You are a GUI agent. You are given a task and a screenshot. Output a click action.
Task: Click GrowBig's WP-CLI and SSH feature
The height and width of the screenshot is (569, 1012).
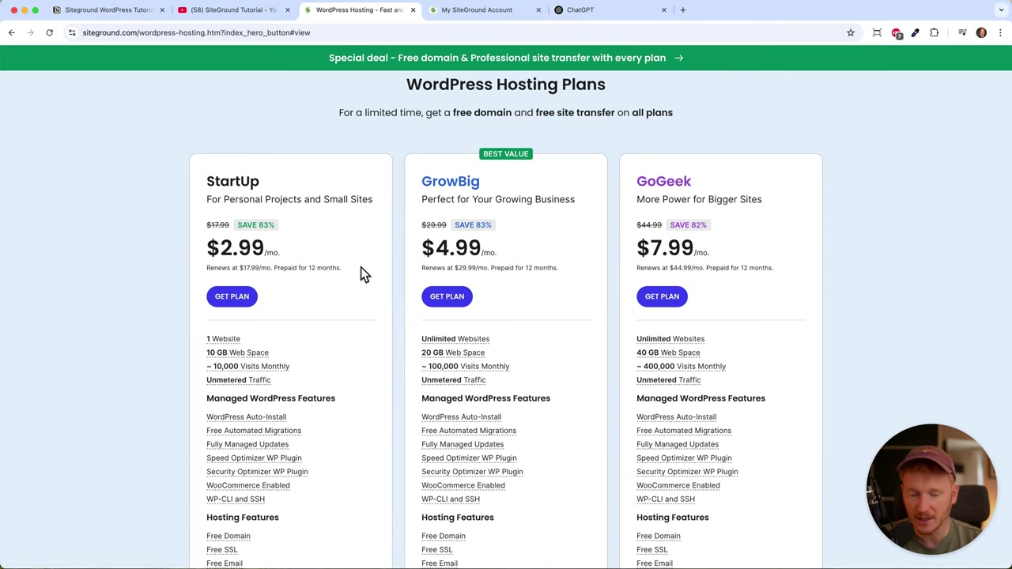(x=451, y=499)
